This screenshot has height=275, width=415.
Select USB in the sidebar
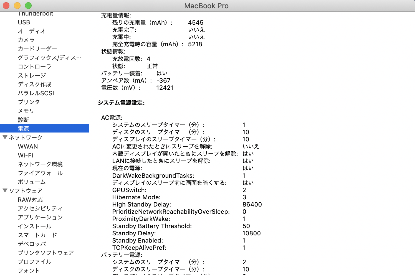24,22
